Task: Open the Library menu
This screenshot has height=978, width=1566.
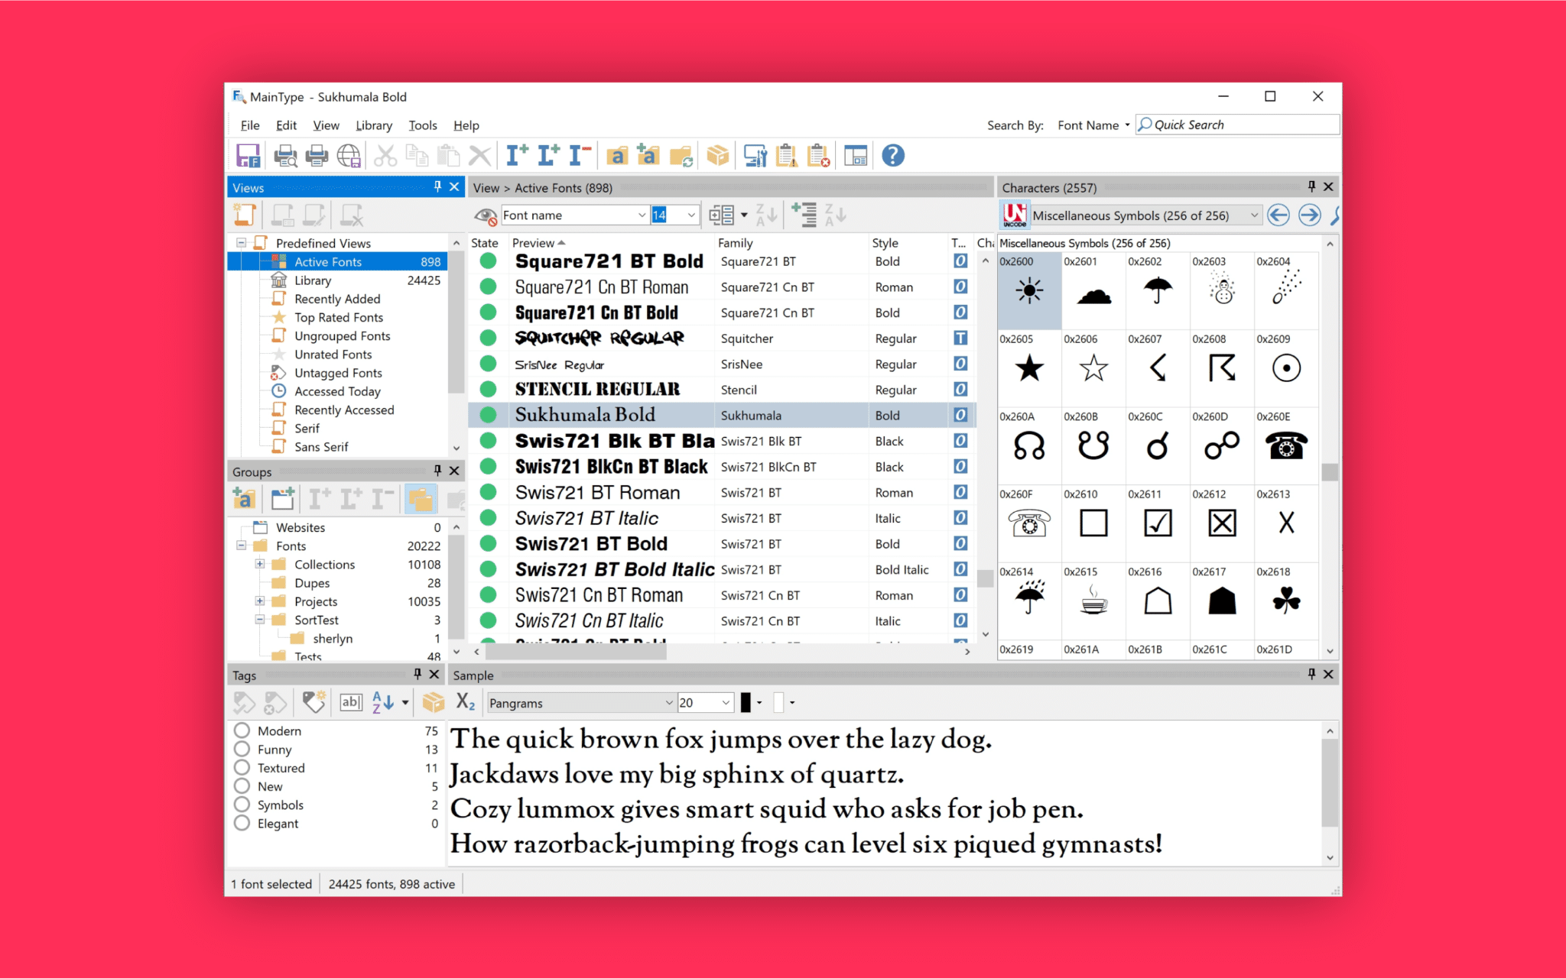Action: coord(374,125)
